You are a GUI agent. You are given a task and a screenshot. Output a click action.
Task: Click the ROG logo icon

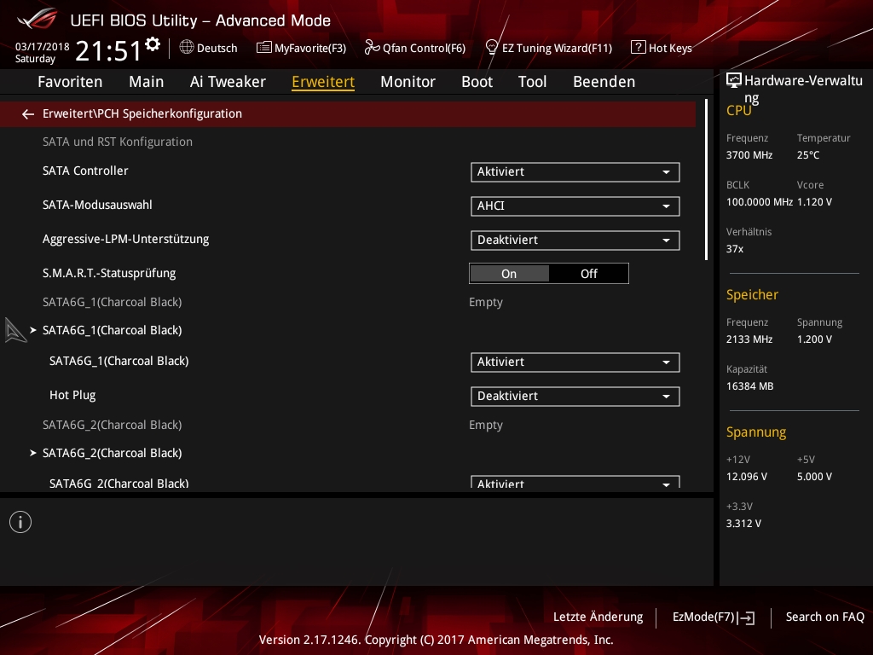[37, 19]
